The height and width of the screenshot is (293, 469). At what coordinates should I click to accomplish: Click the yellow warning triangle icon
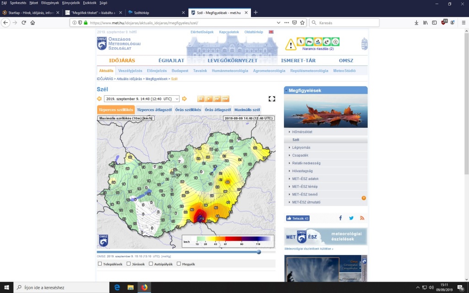tap(291, 45)
